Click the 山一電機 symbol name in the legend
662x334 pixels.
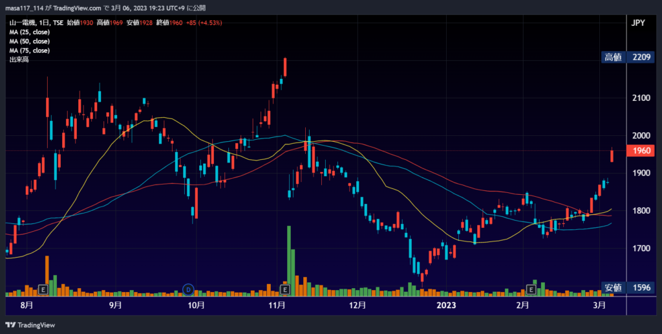point(21,23)
